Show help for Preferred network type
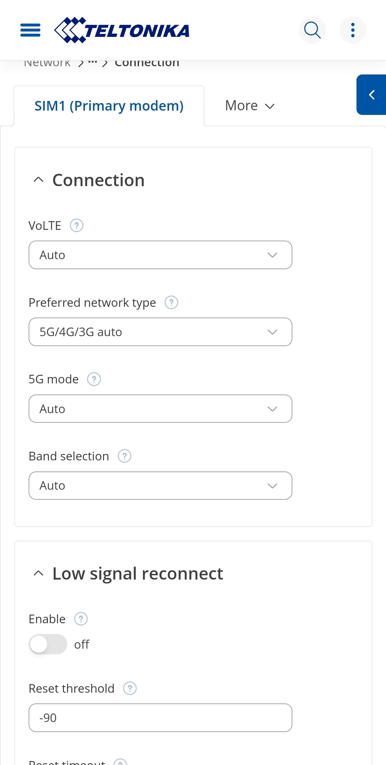 (171, 302)
